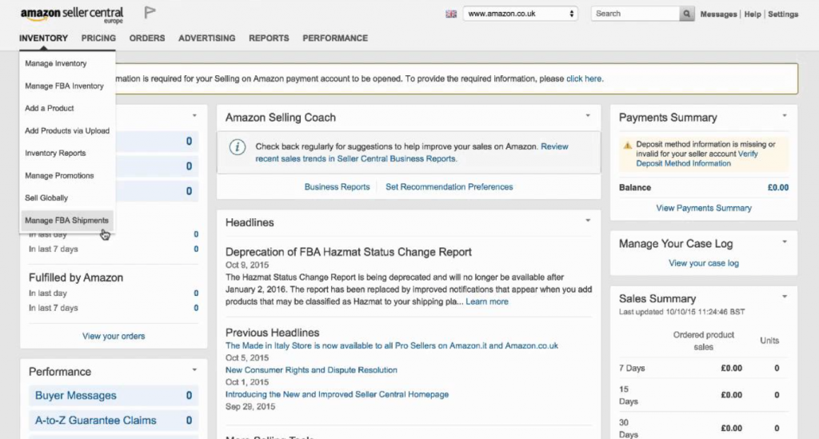Collapse the orders panel arrow
819x439 pixels.
click(x=194, y=116)
